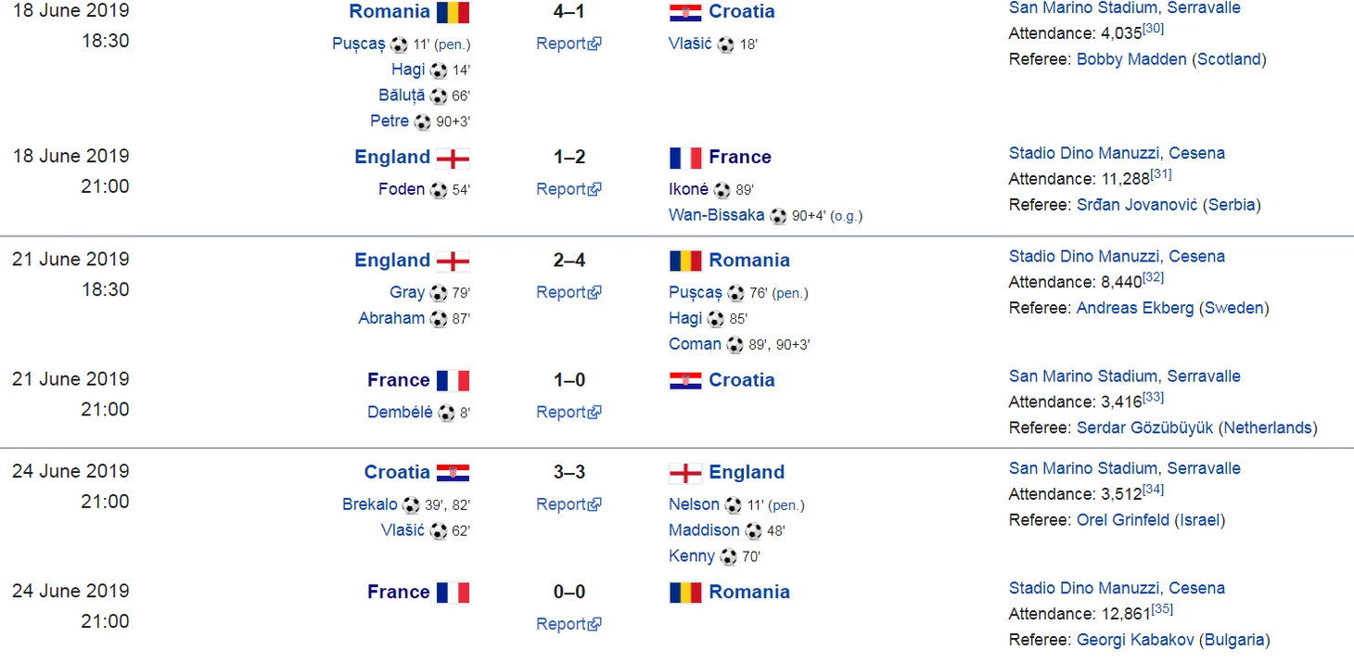1354x663 pixels.
Task: Click the Romania flag in the 0–0 match
Action: pyautogui.click(x=685, y=593)
